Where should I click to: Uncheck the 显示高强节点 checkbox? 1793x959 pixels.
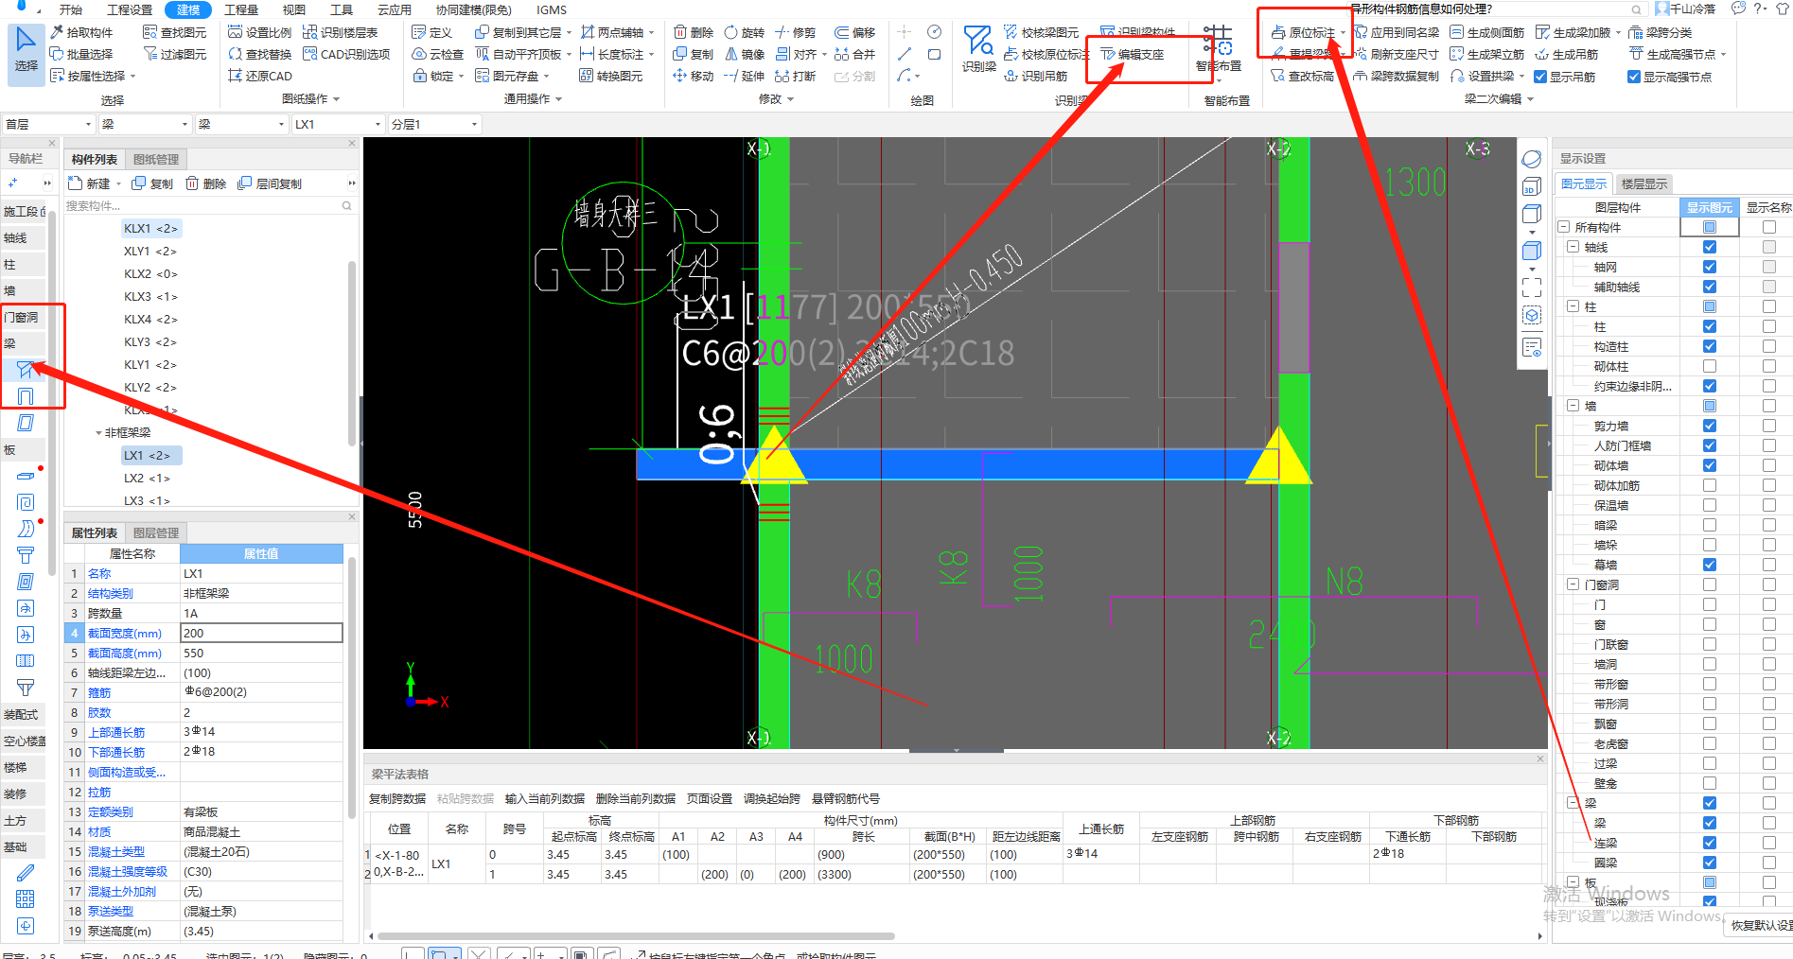click(x=1634, y=77)
